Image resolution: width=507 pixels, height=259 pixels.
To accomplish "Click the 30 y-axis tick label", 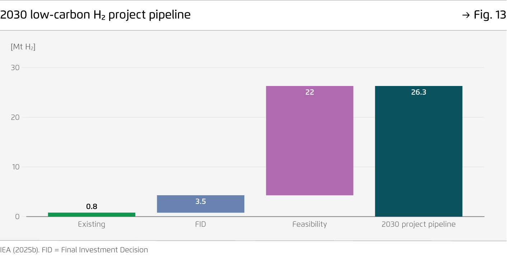I will [15, 68].
